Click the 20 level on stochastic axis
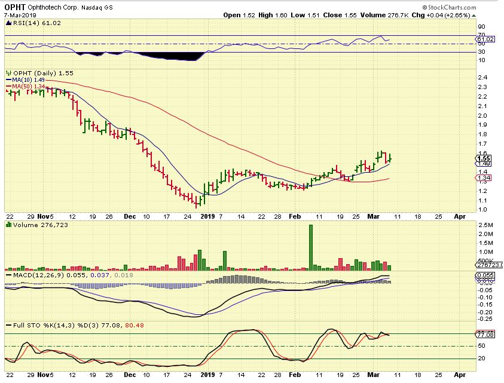Image resolution: width=504 pixels, height=383 pixels. (481, 359)
